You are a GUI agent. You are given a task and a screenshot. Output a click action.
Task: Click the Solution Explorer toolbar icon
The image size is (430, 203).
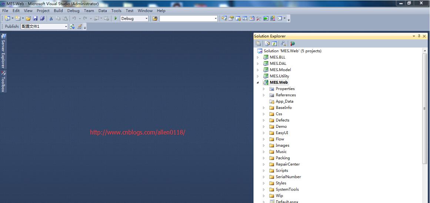pos(224,19)
